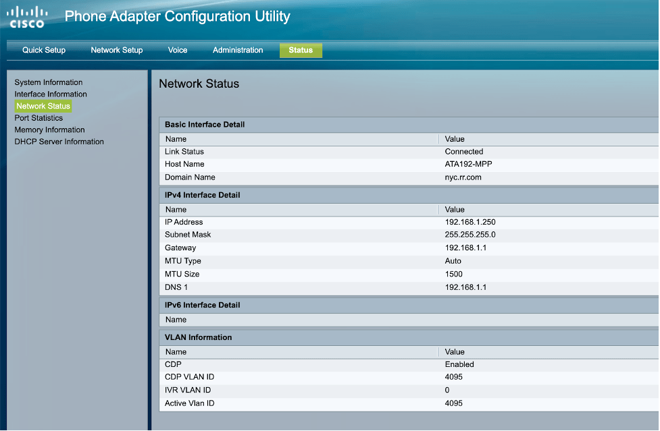
Task: Open System Information page
Action: 48,82
